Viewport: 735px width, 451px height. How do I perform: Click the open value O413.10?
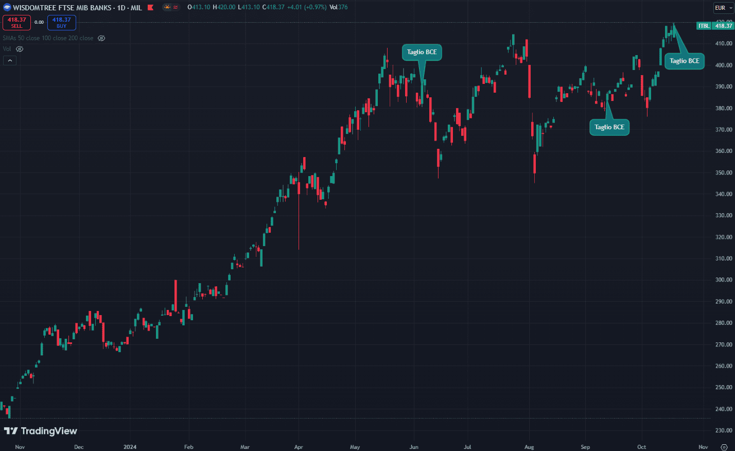click(x=199, y=7)
